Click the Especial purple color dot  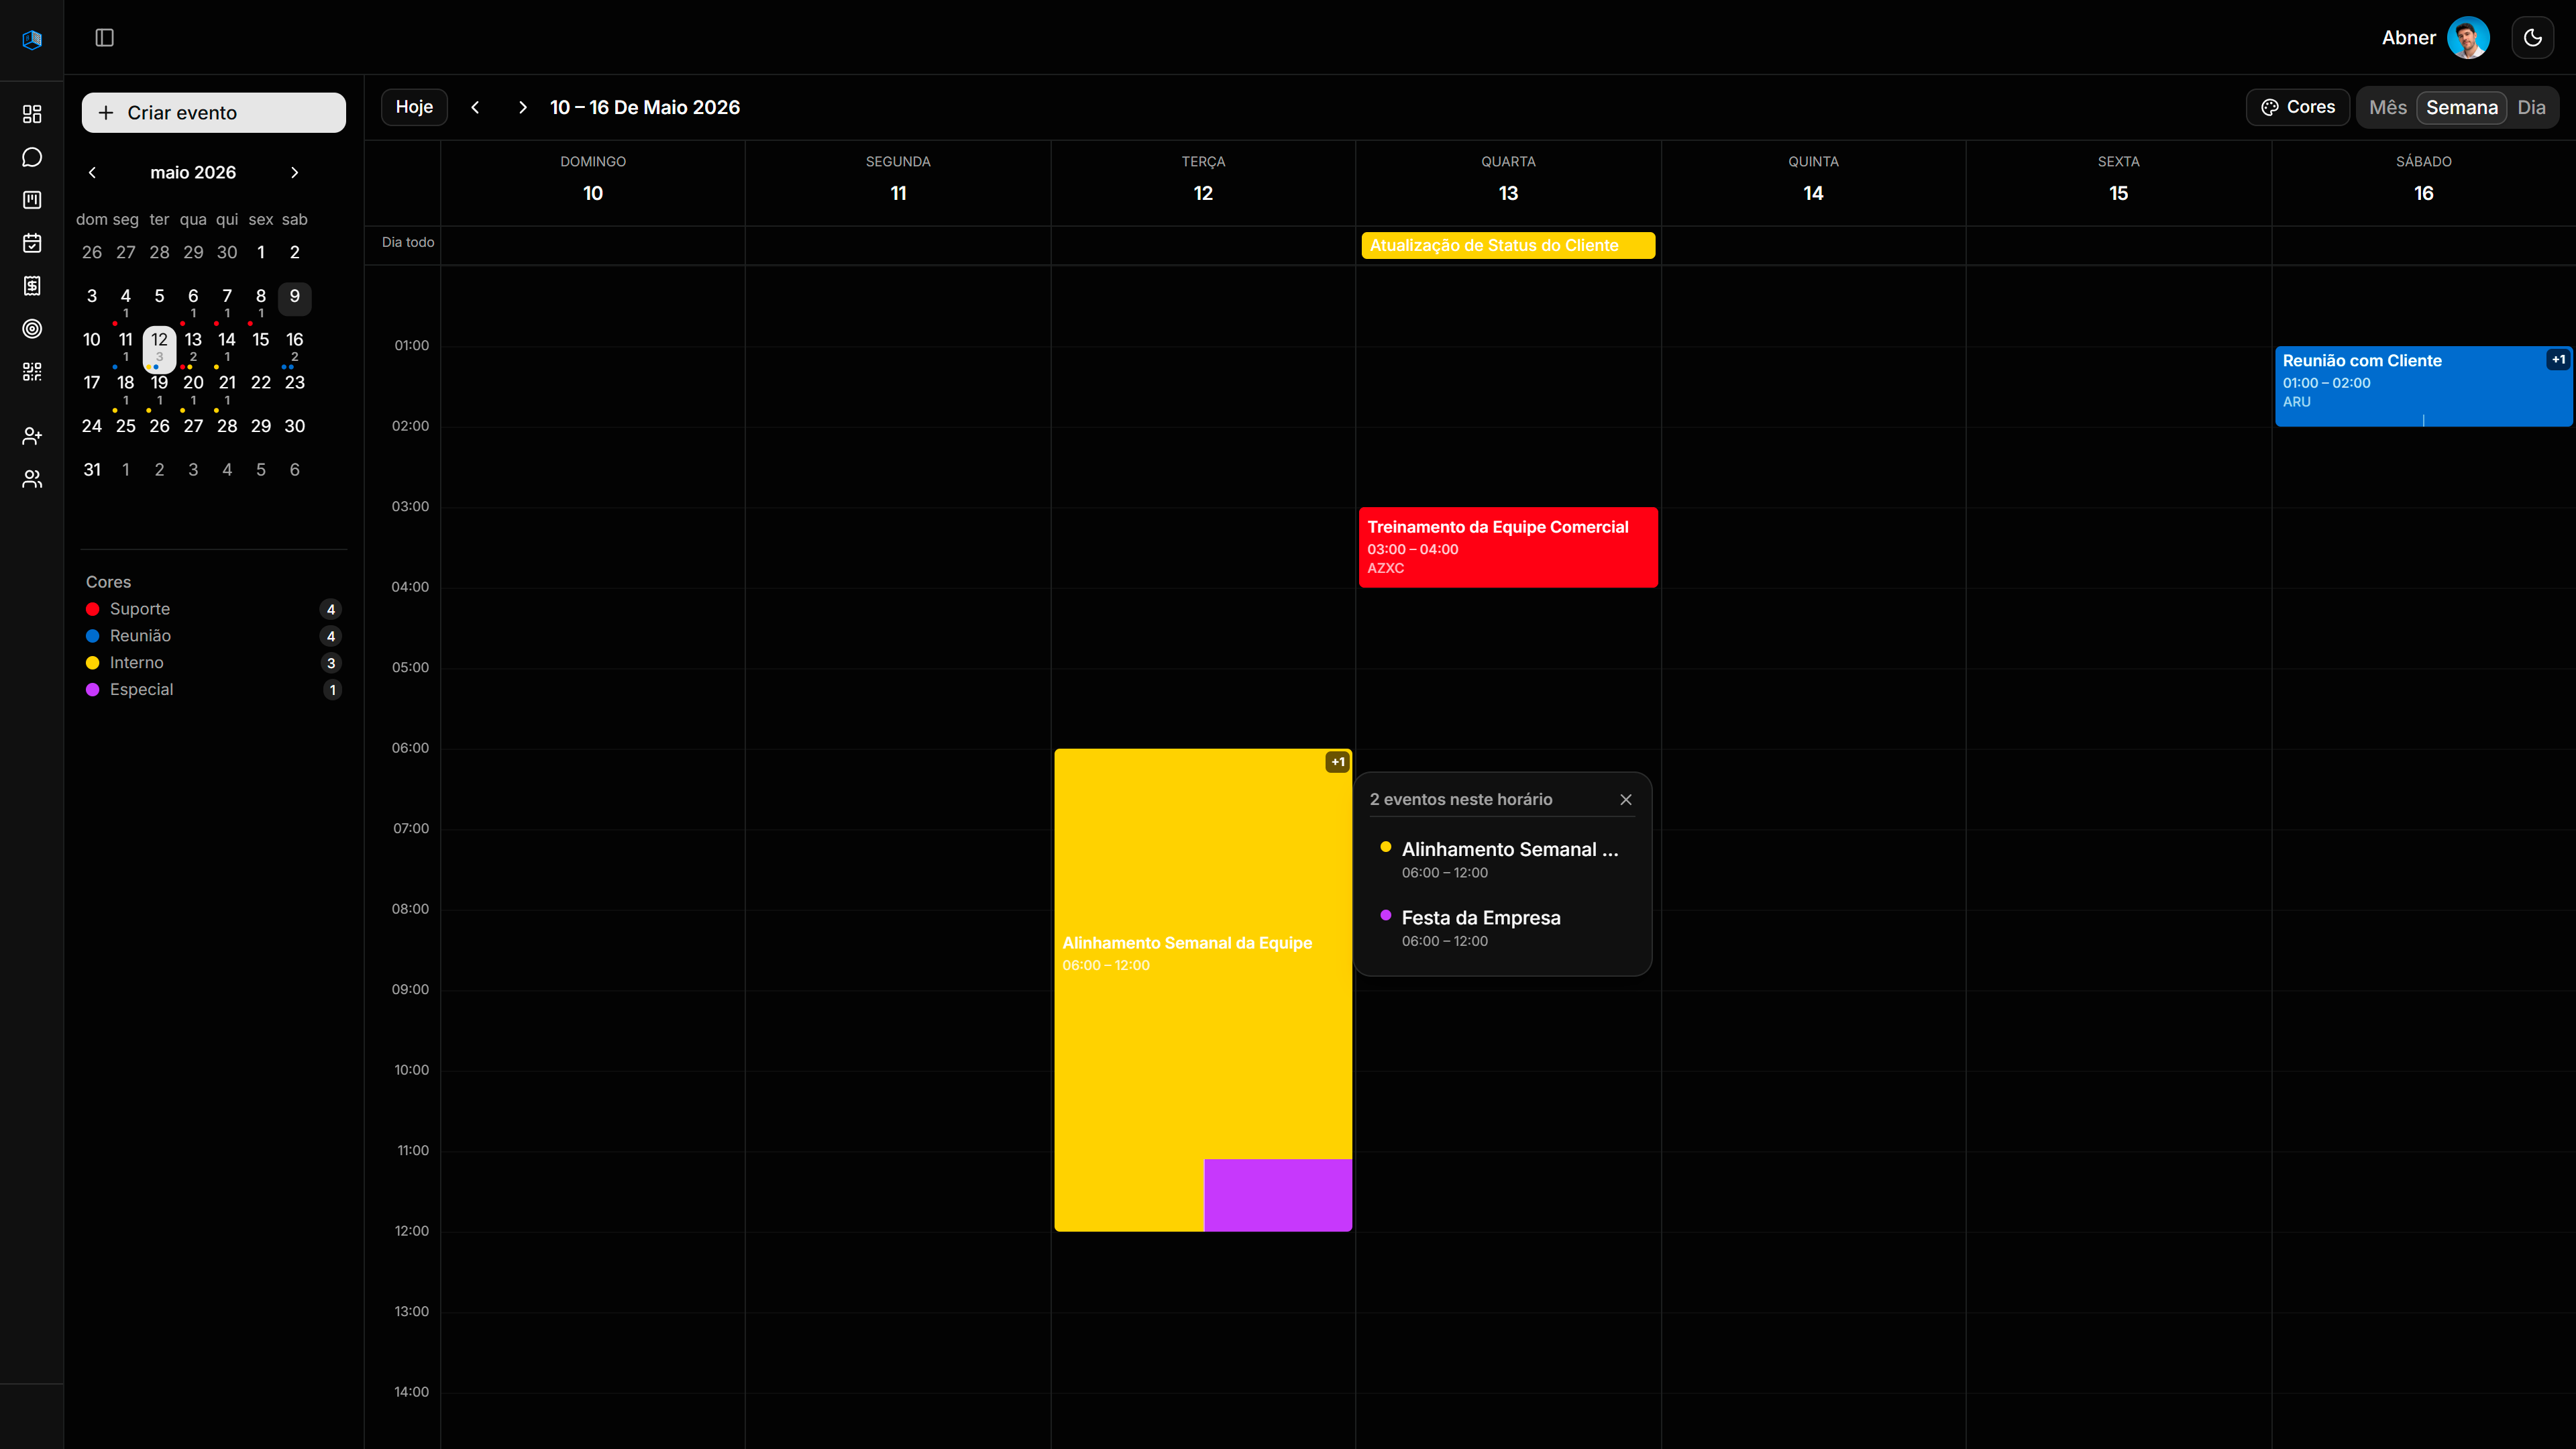point(93,690)
